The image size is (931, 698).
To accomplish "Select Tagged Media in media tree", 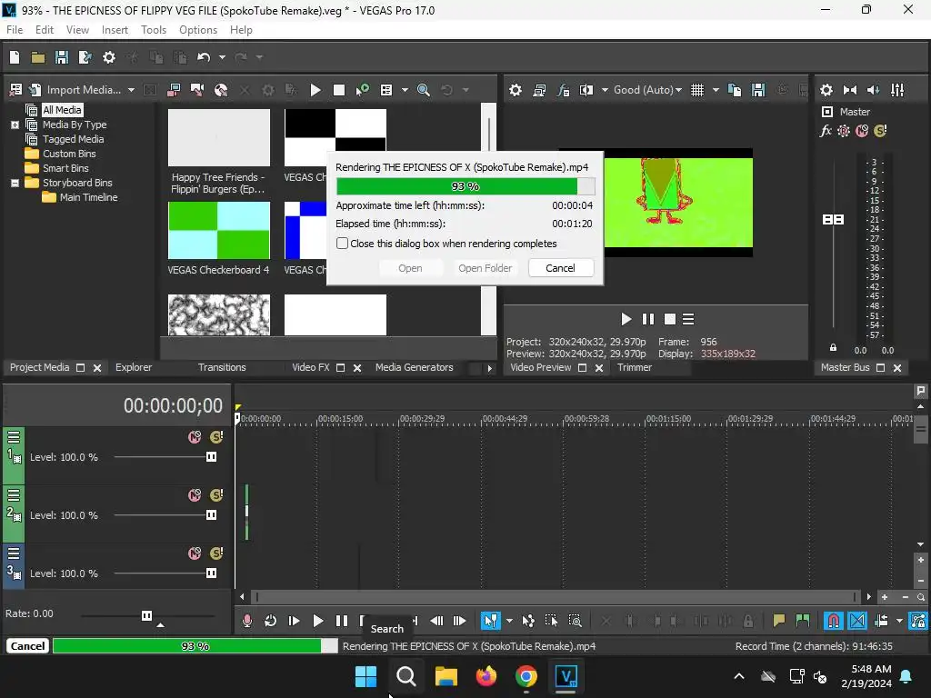I will [x=73, y=139].
